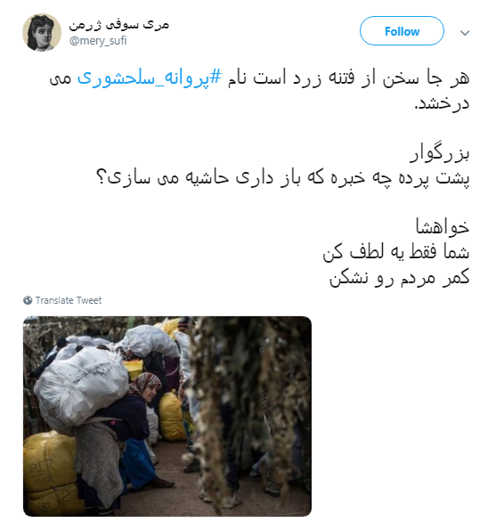Click the globe icon beside Translate Tweet

(x=28, y=300)
